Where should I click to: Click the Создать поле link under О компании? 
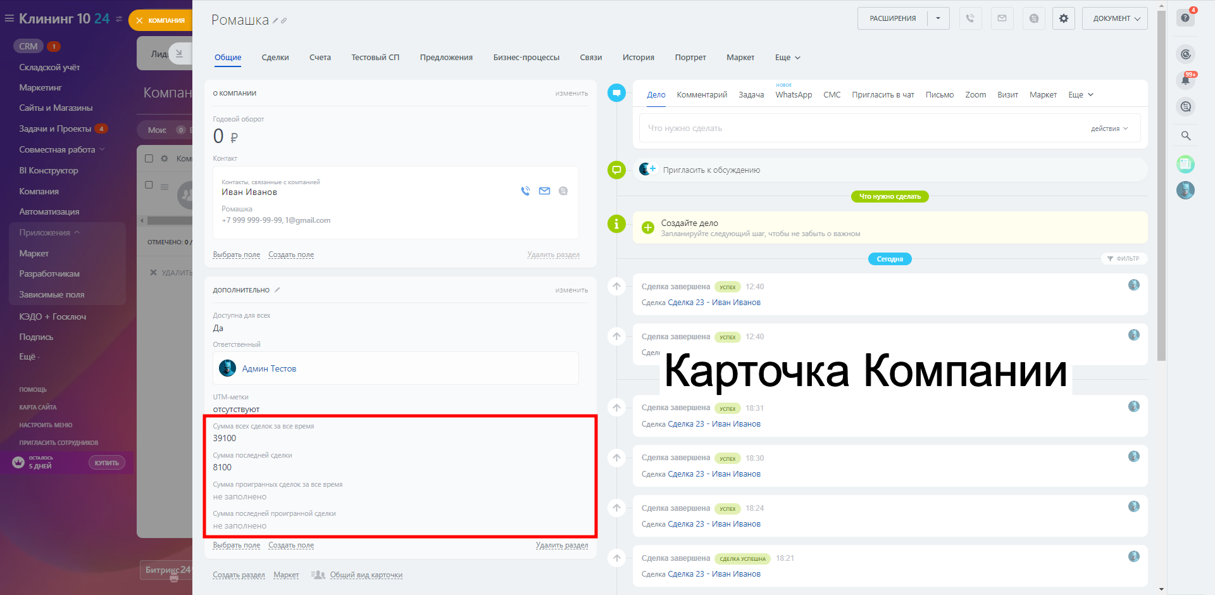tap(291, 254)
